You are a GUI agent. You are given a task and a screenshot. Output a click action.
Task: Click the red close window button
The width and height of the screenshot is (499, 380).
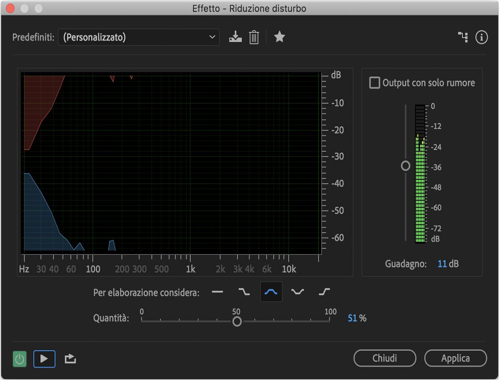coord(10,8)
